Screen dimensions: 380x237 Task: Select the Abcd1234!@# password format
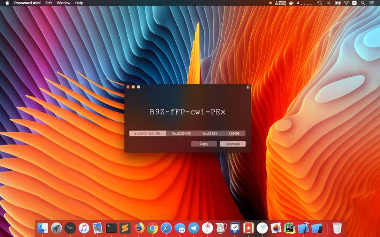(181, 133)
